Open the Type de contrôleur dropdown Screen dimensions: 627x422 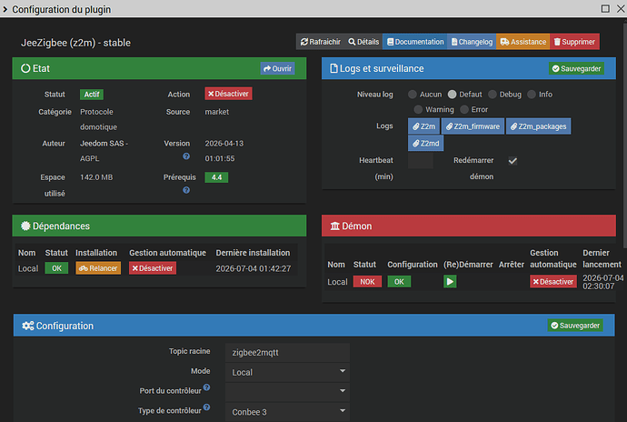click(x=287, y=412)
